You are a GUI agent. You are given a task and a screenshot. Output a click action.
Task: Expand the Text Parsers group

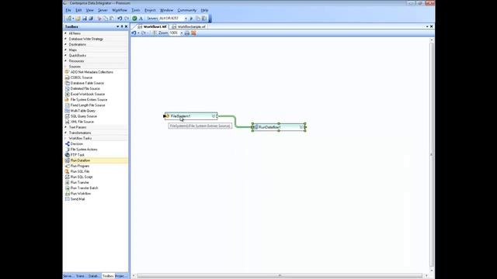point(65,127)
